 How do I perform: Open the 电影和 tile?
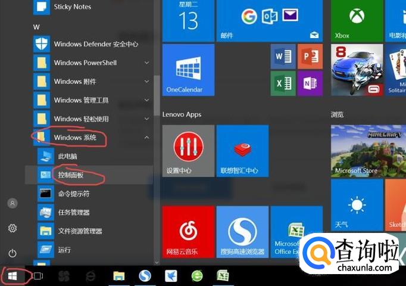[x=395, y=21]
